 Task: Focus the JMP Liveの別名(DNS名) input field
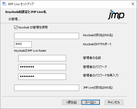pos(47,88)
